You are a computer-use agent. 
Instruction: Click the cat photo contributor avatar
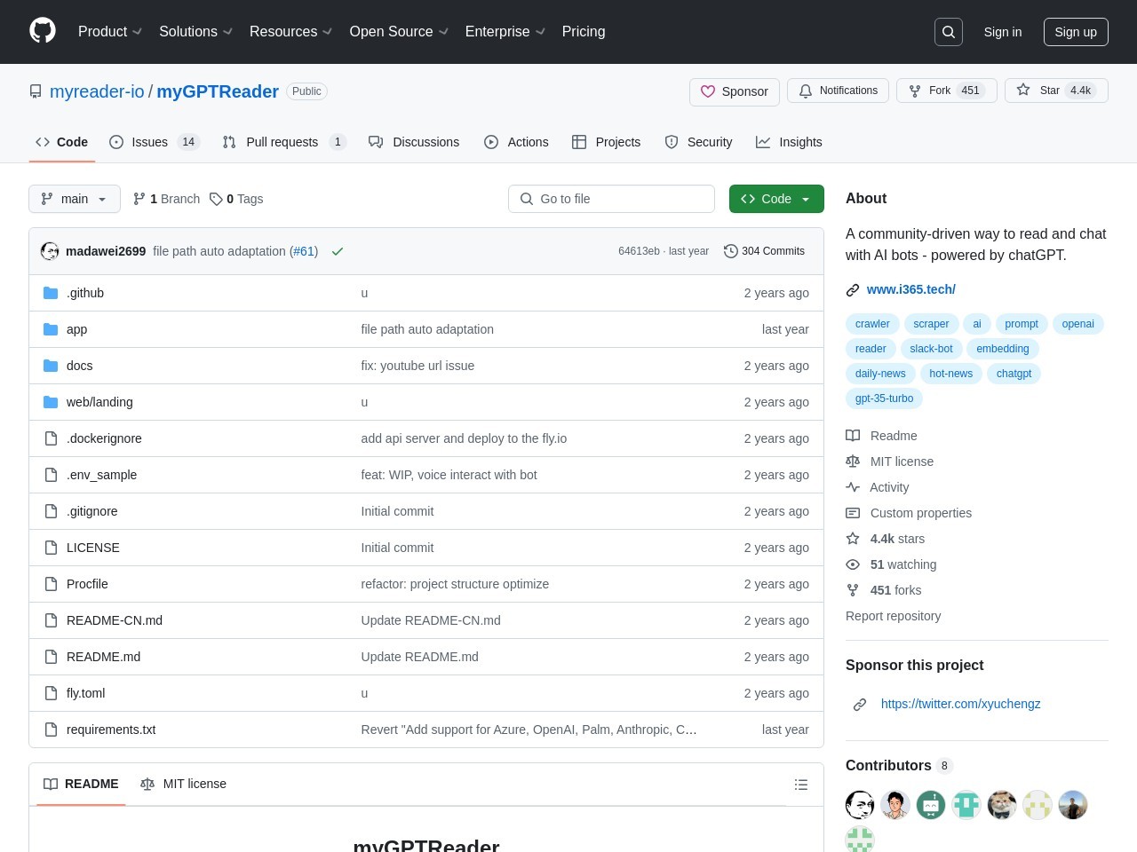click(x=1002, y=805)
